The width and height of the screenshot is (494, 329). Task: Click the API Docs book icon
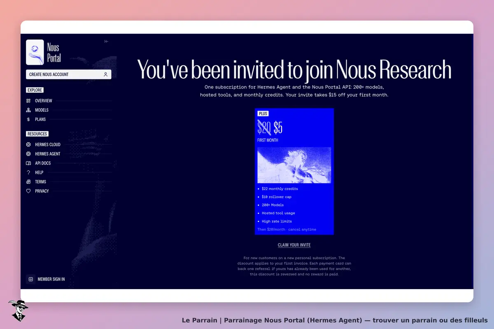[x=28, y=163]
